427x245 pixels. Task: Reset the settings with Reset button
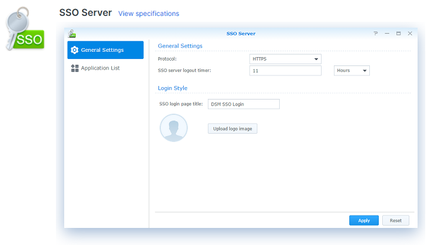pyautogui.click(x=395, y=220)
